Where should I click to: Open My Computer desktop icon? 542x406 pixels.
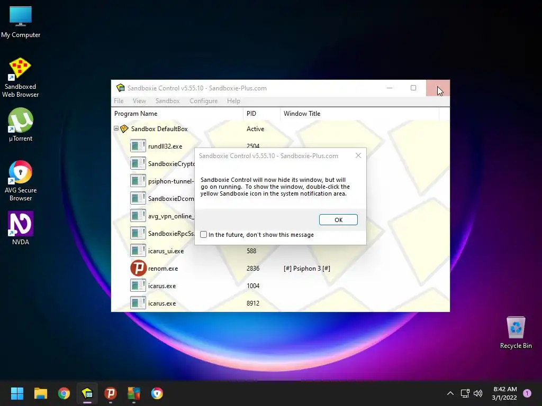[21, 22]
